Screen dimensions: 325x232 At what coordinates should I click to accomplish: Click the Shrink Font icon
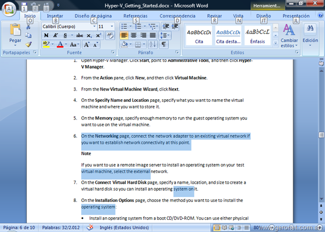click(95, 44)
